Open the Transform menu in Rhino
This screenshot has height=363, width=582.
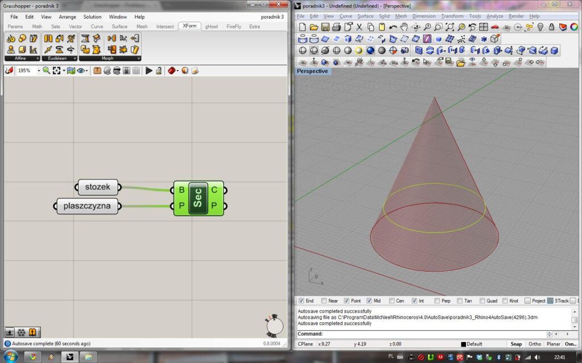pyautogui.click(x=452, y=16)
